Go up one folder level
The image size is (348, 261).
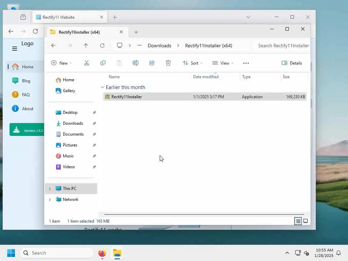pyautogui.click(x=86, y=46)
